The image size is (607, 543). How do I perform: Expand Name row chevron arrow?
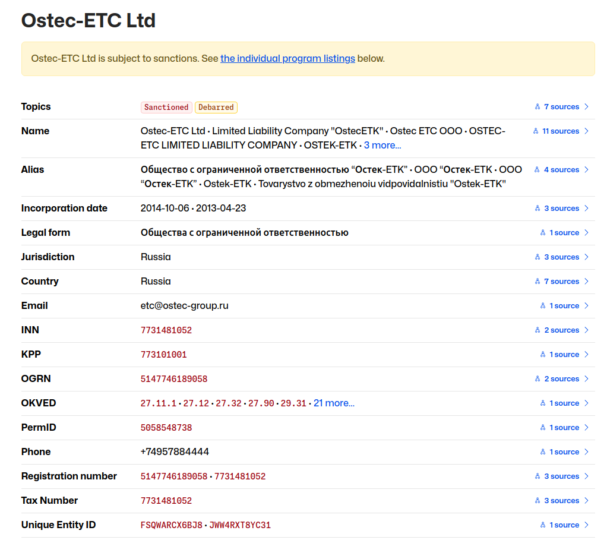click(586, 131)
